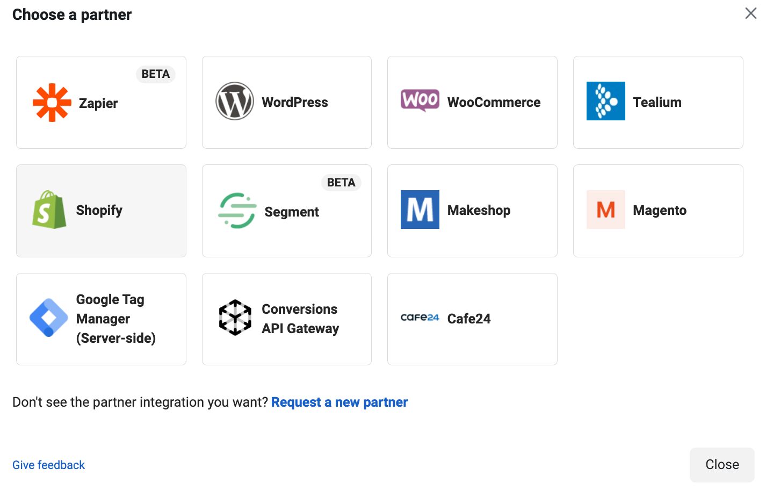Click the Tealium logo icon

point(605,101)
